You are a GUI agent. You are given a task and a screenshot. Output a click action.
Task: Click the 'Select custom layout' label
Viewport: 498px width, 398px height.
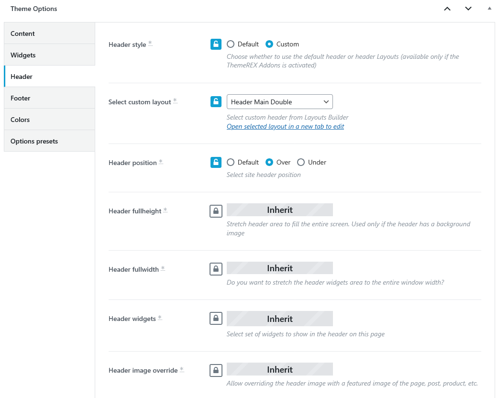pos(140,102)
